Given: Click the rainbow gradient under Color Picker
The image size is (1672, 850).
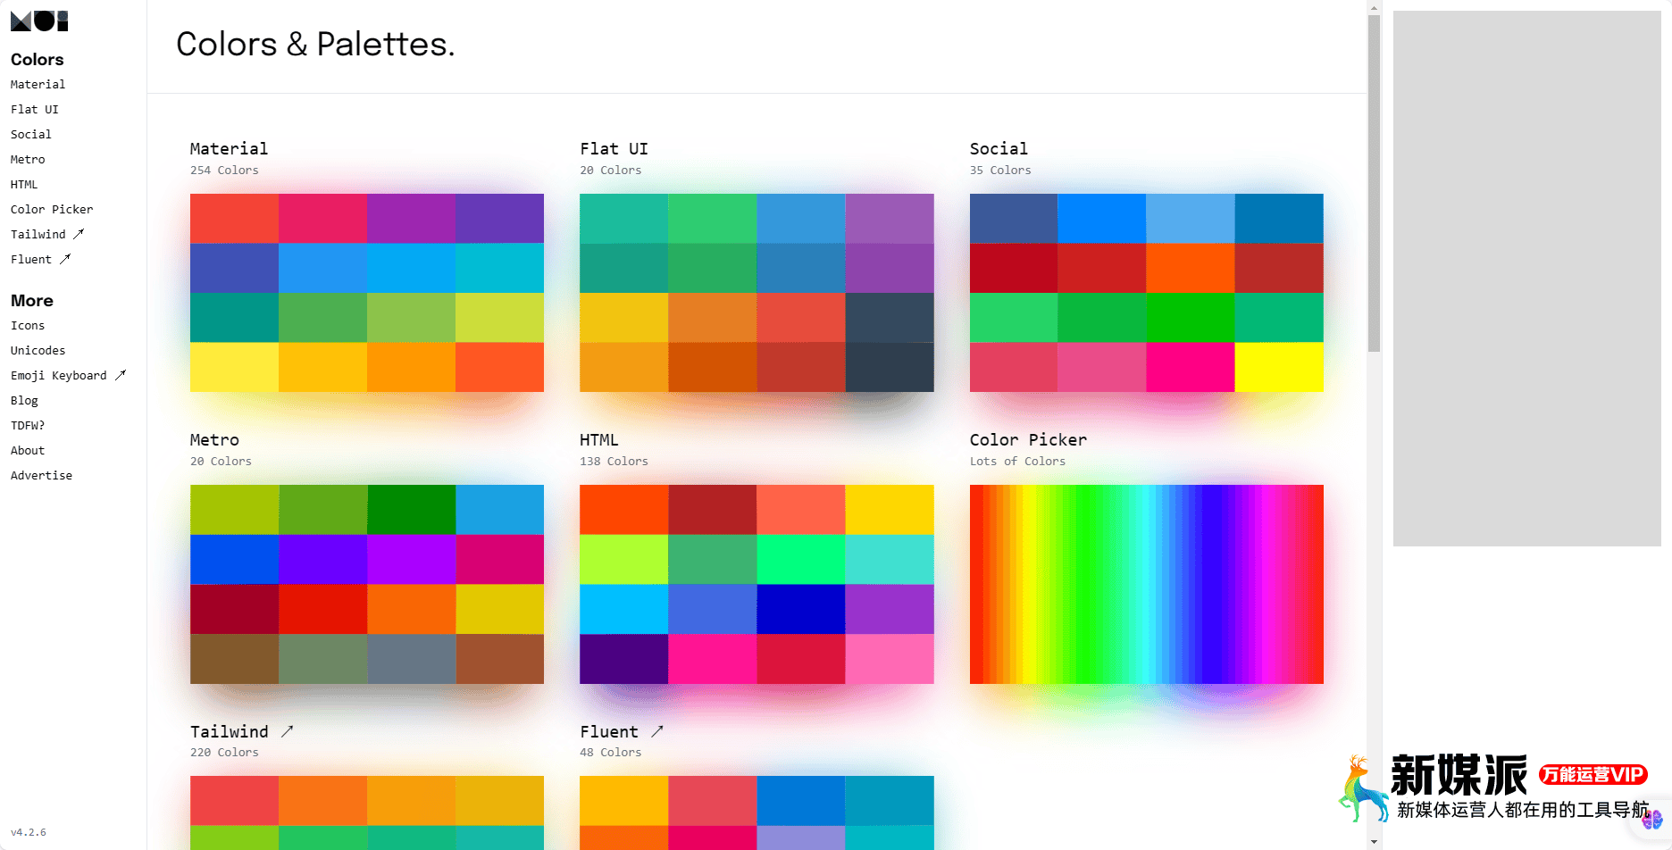Looking at the screenshot, I should [1146, 584].
